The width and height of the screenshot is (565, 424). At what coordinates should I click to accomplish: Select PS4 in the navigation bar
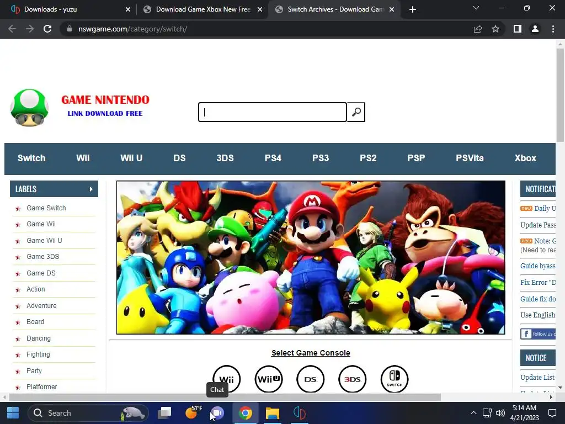(273, 158)
